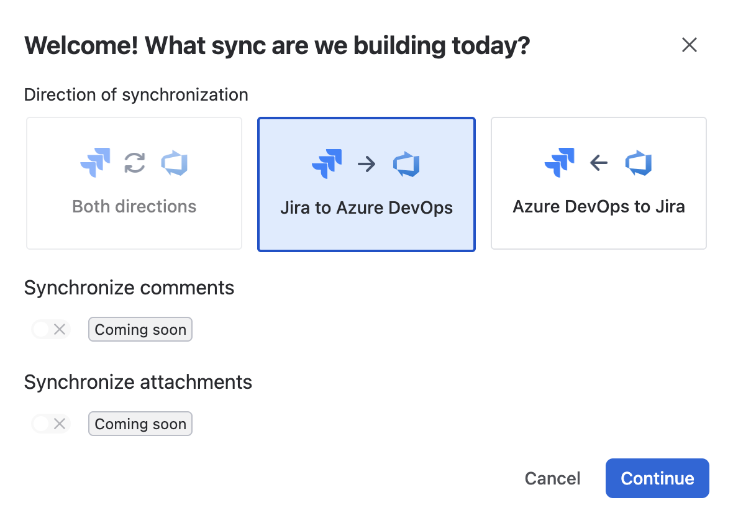
Task: Click Azure DevOps logo in Azure DevOps to Jira card
Action: [x=639, y=163]
